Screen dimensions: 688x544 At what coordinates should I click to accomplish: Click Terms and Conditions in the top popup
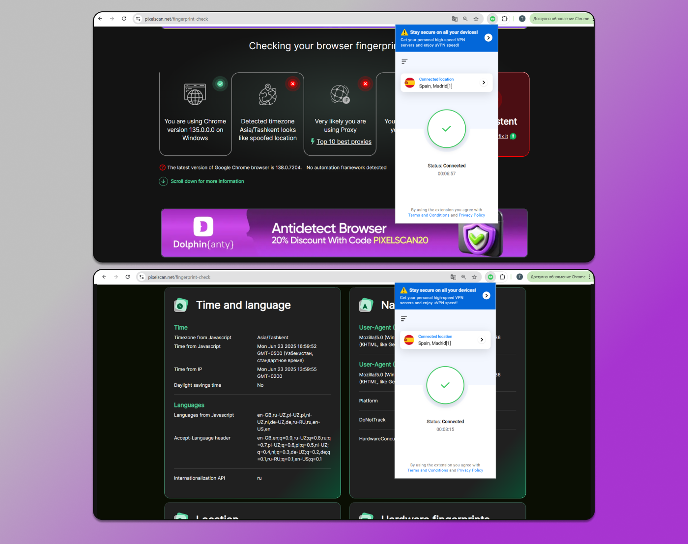coord(429,215)
